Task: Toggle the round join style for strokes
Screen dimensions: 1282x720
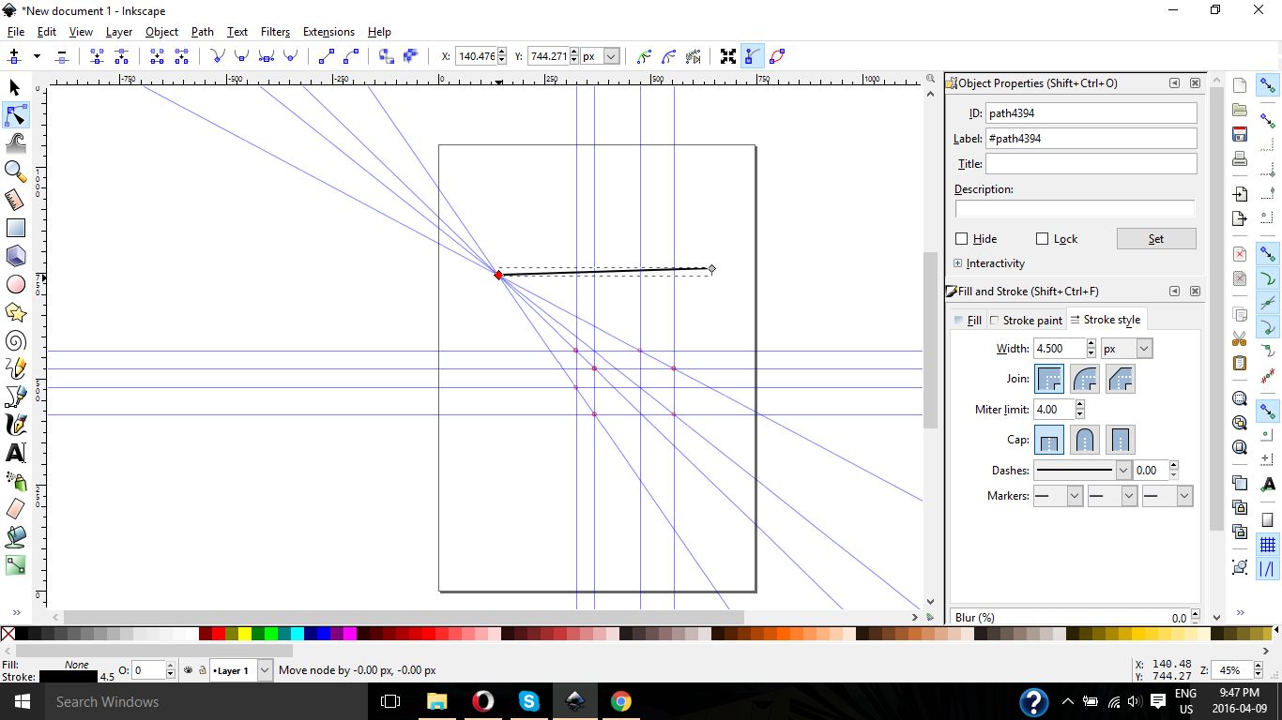Action: [1084, 379]
